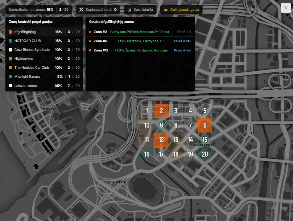
Task: Select the dfgdffhghjhjg gang row
Action: click(44, 32)
